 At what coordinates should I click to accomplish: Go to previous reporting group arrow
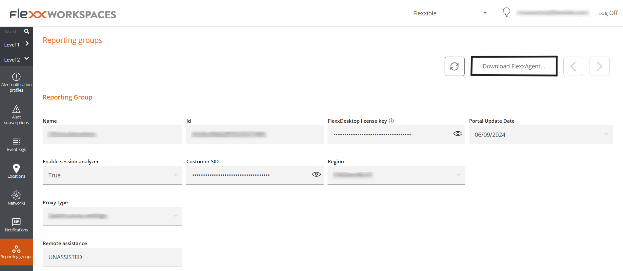573,66
